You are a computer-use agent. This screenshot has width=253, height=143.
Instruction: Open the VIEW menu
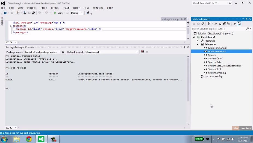click(20, 8)
